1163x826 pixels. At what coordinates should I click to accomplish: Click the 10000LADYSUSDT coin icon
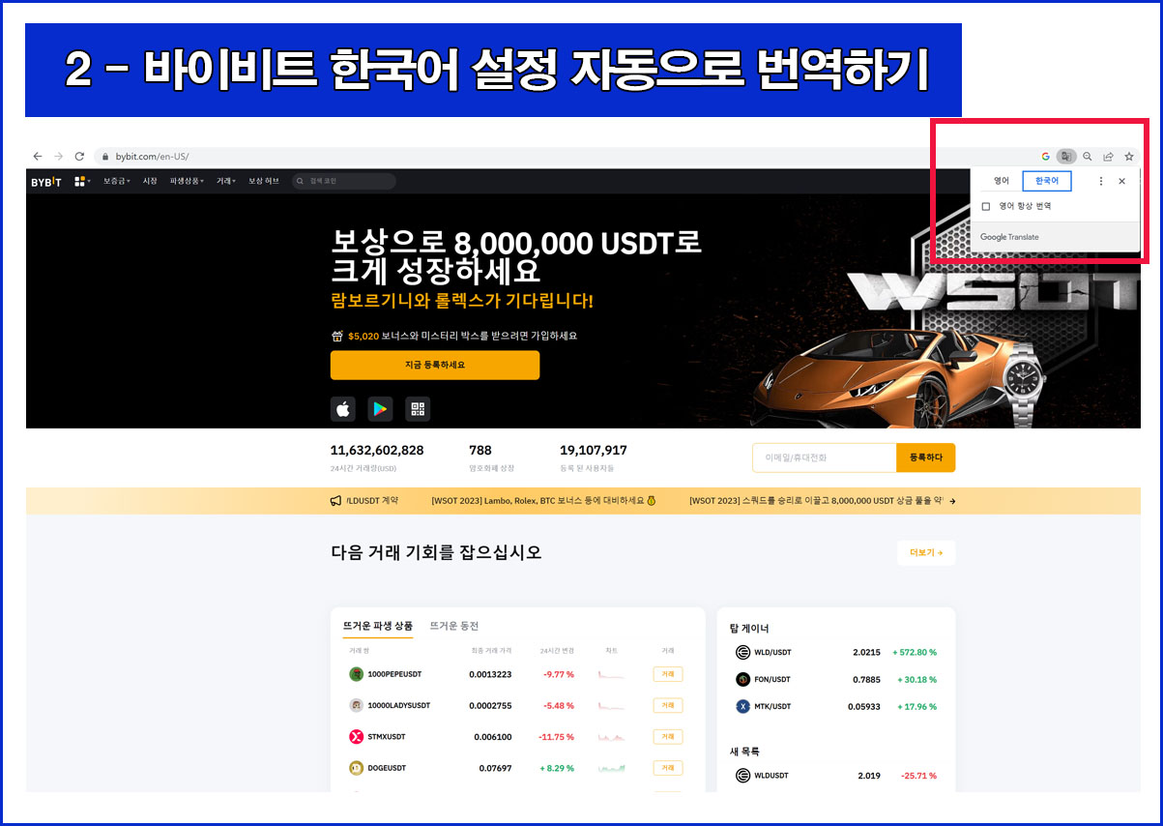(356, 705)
